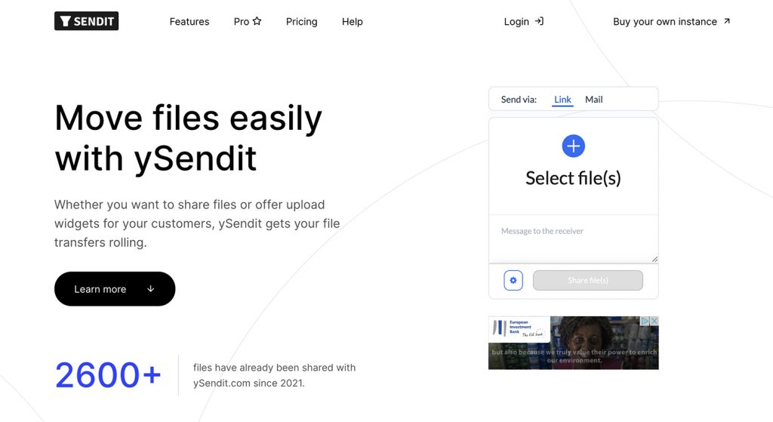Click the blue plus add-files icon
This screenshot has height=422, width=773.
point(574,146)
